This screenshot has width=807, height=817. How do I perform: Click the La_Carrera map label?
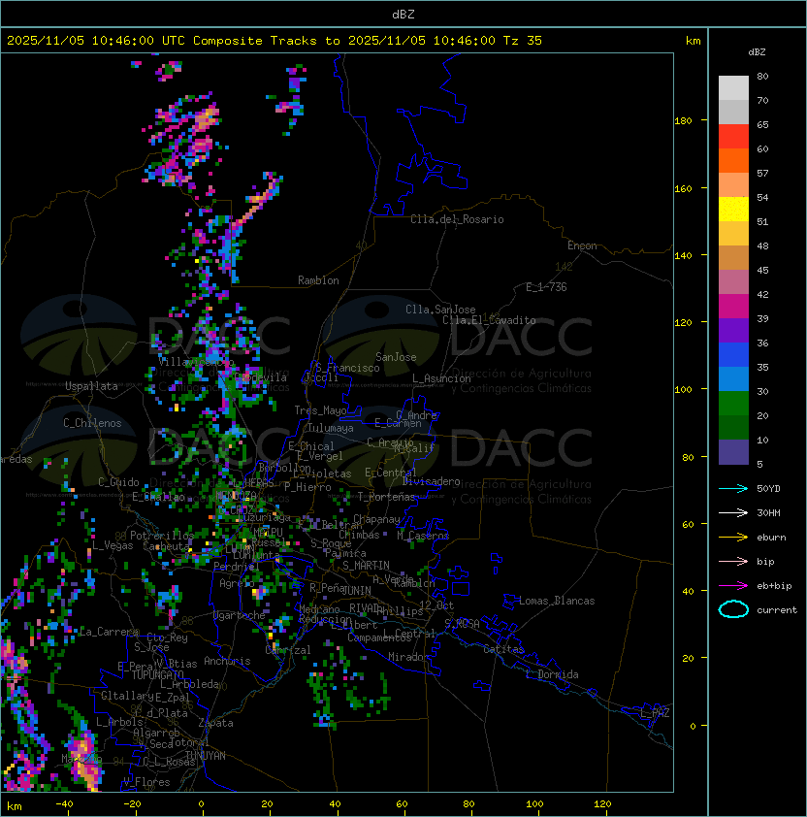109,632
